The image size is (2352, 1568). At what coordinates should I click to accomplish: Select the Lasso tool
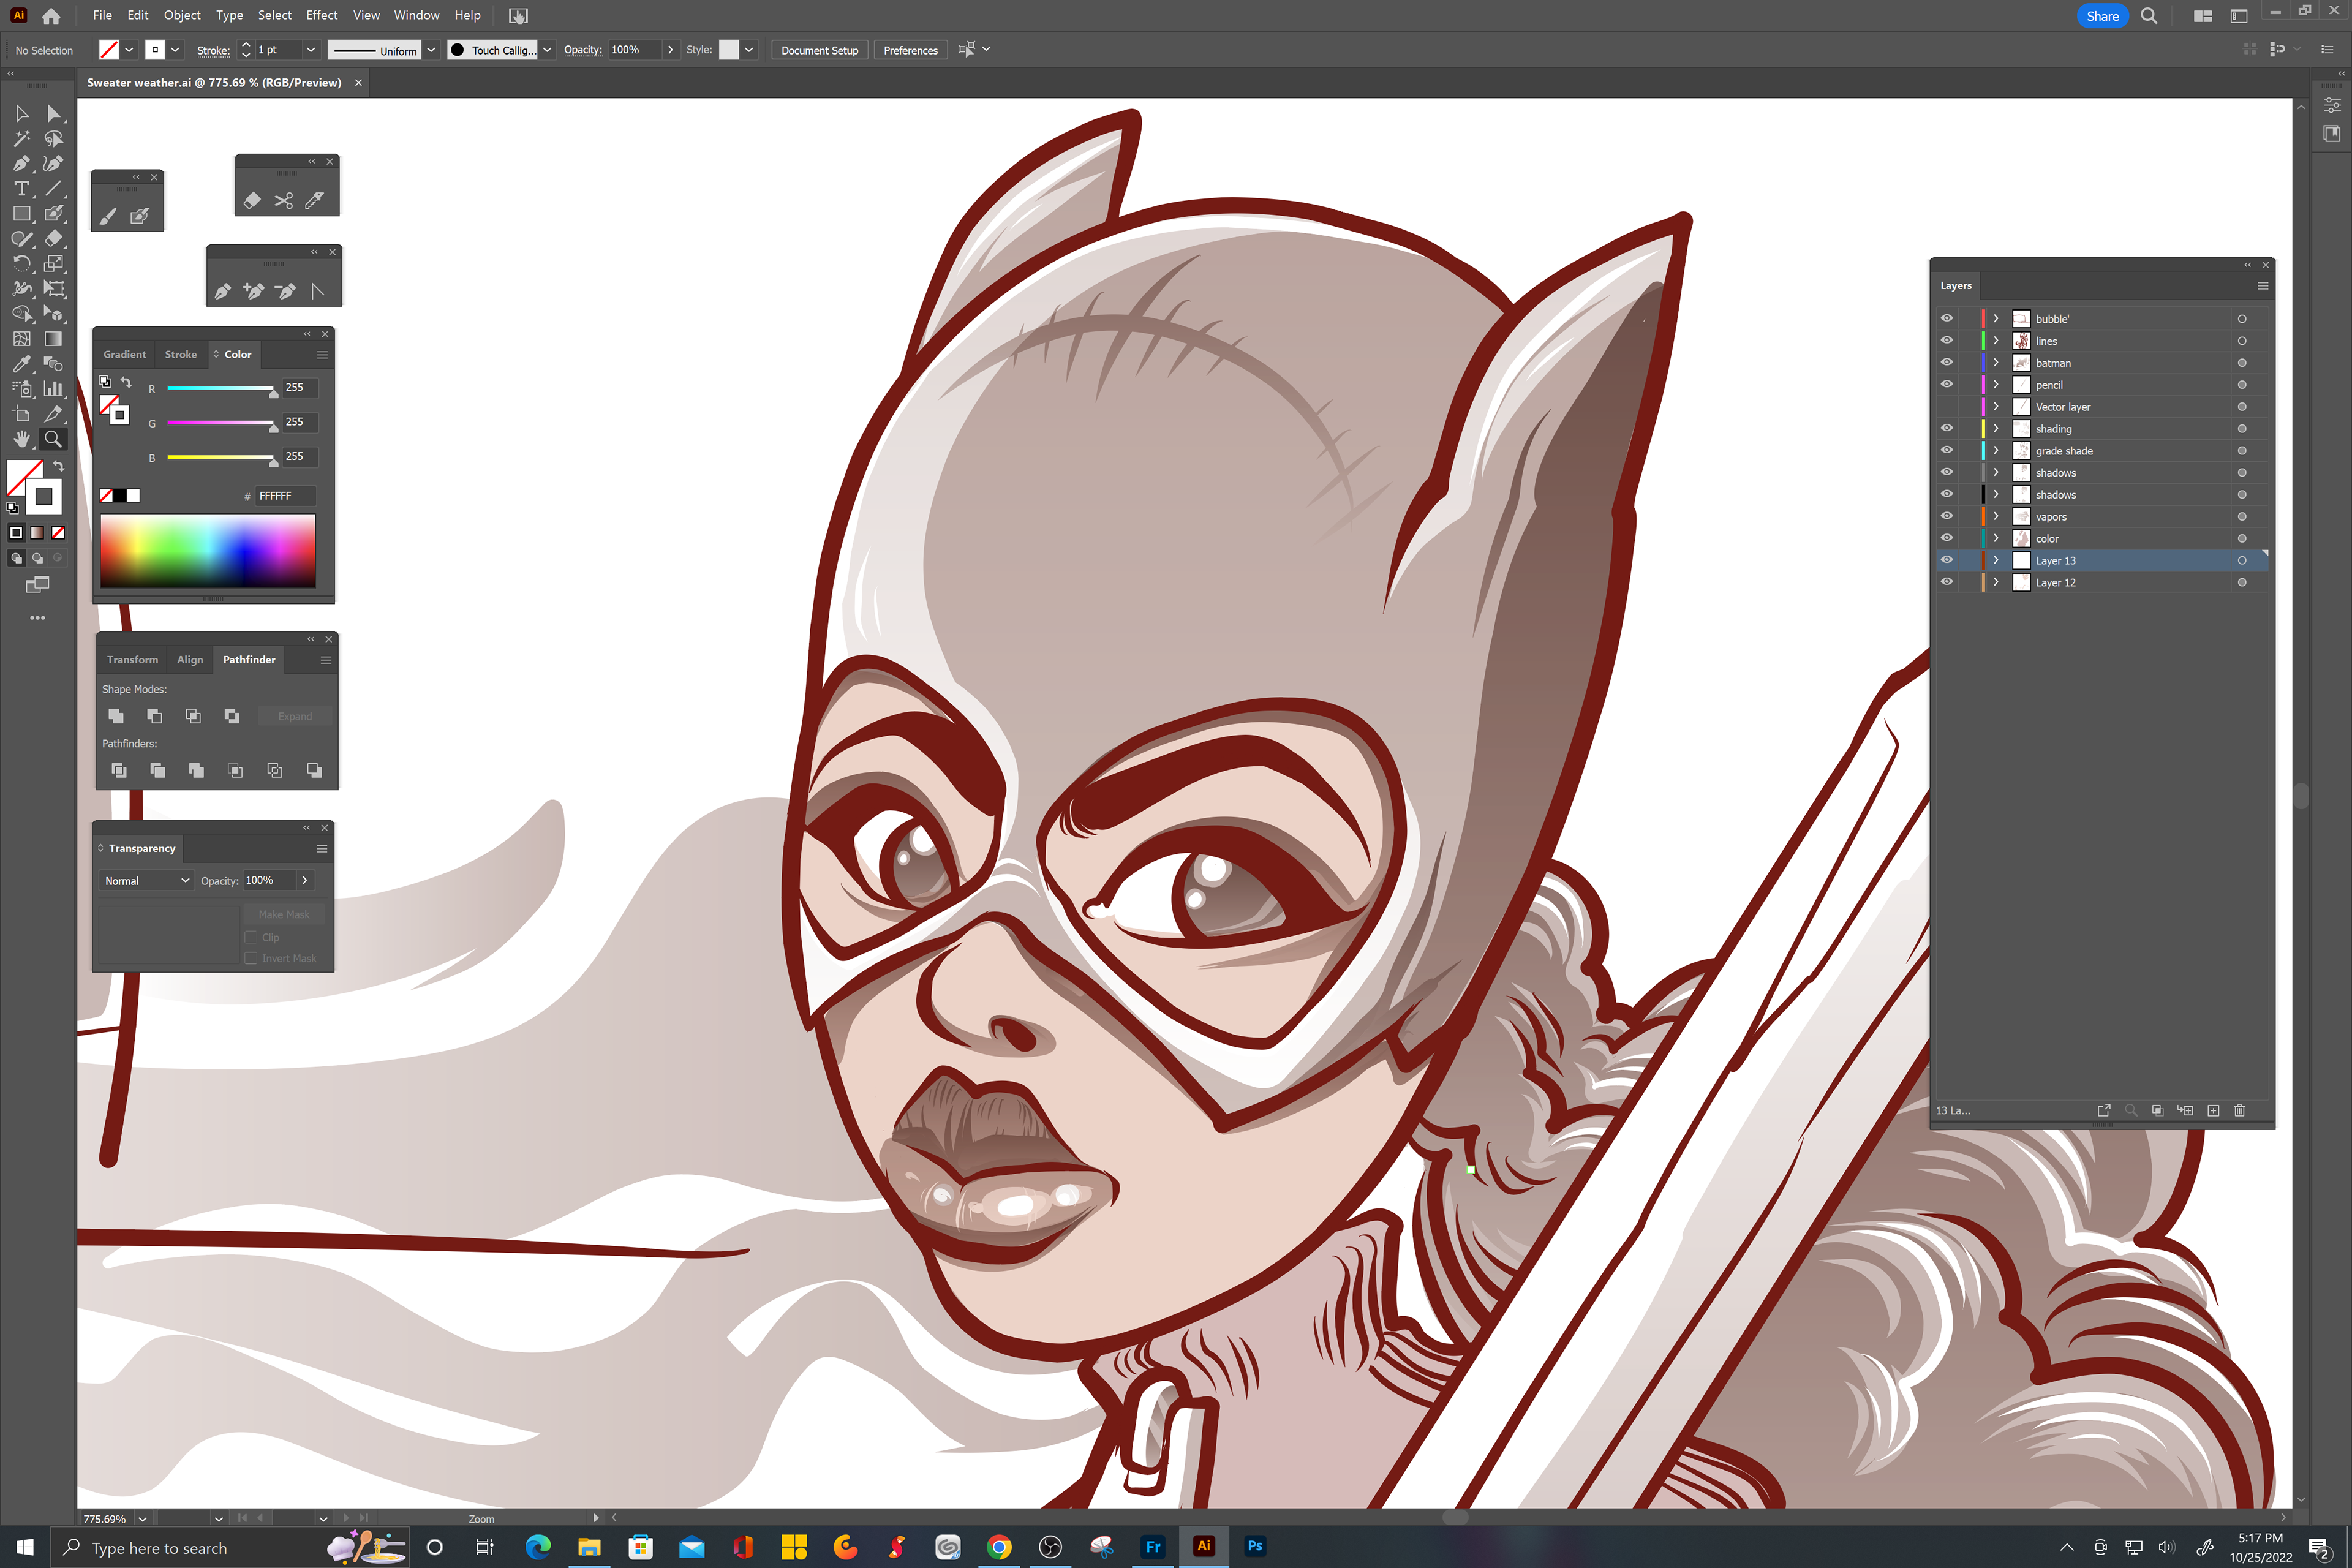(x=53, y=139)
